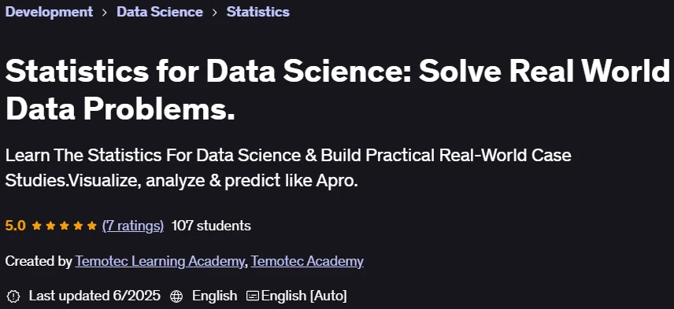The height and width of the screenshot is (309, 674).
Task: Open the Development breadcrumb link
Action: [x=49, y=12]
